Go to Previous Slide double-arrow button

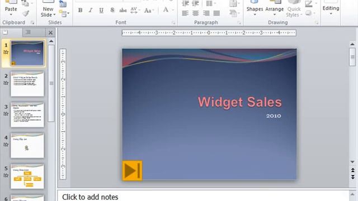tap(353, 170)
